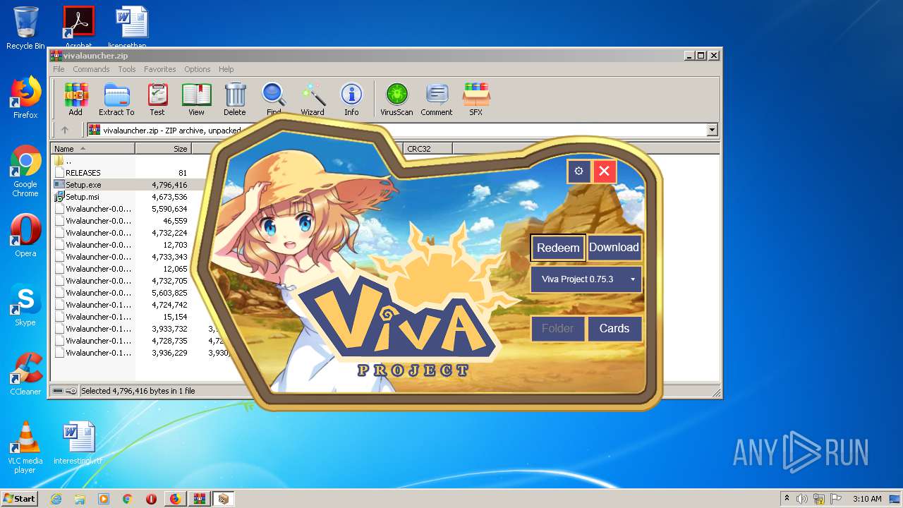Open the File menu
The height and width of the screenshot is (508, 903).
pos(59,69)
